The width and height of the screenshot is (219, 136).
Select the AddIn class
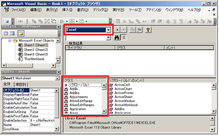pyautogui.click(x=74, y=89)
